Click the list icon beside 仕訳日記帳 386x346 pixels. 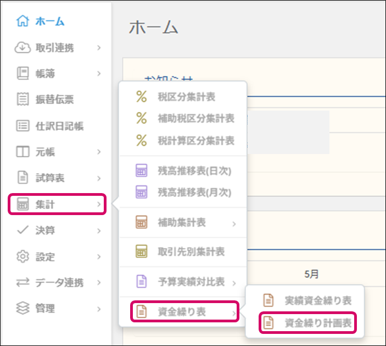23,126
